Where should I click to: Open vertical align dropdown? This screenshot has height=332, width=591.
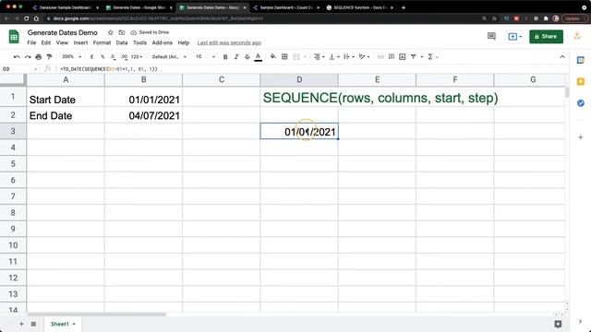(334, 57)
